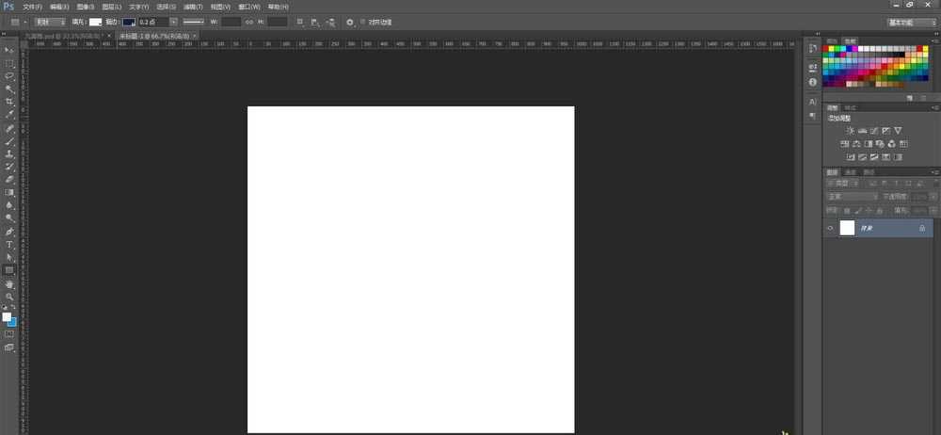941x435 pixels.
Task: Open the shape settings gear icon
Action: (x=350, y=22)
